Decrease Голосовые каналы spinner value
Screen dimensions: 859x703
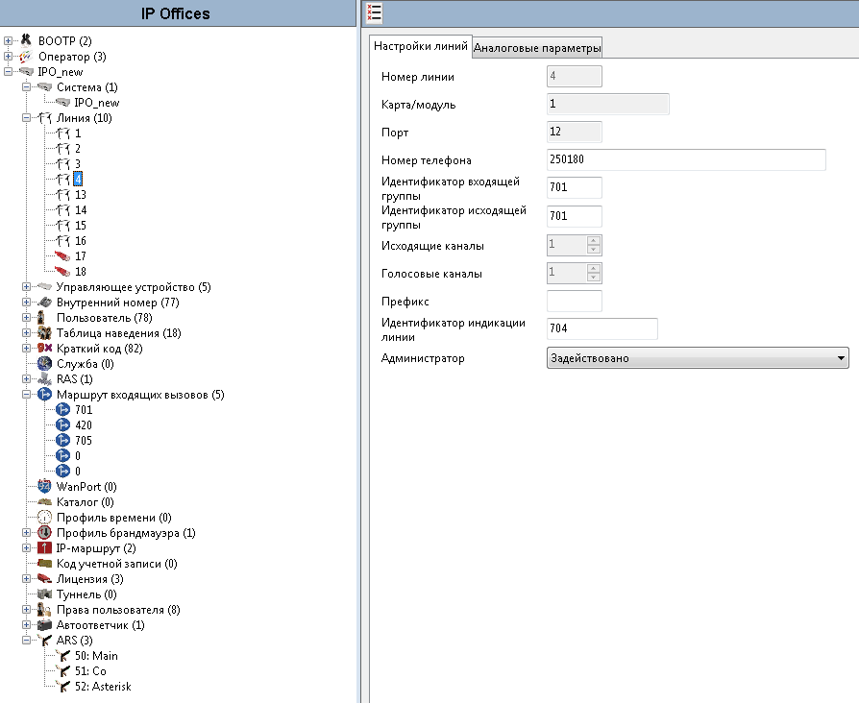(x=593, y=277)
